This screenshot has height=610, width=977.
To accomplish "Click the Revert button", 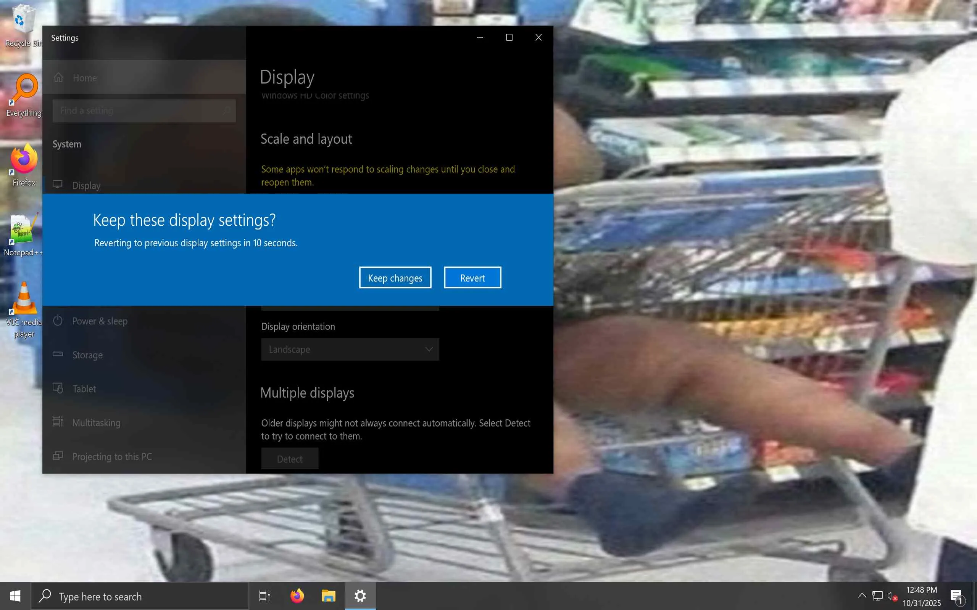I will 472,278.
